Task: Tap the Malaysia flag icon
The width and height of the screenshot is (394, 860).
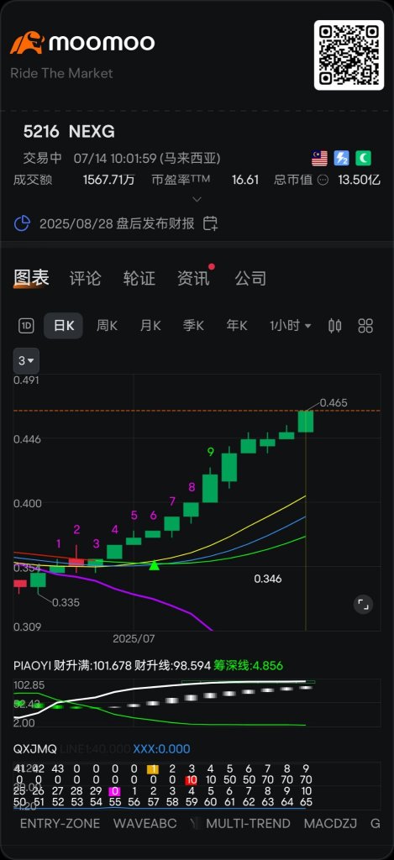Action: pyautogui.click(x=319, y=159)
